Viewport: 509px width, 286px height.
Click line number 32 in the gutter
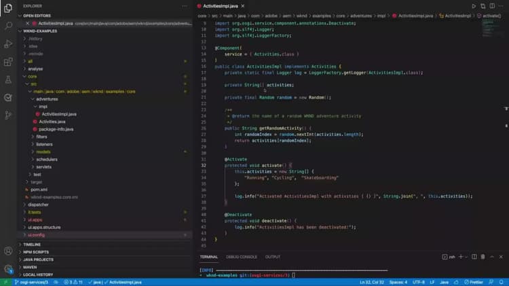pos(204,166)
